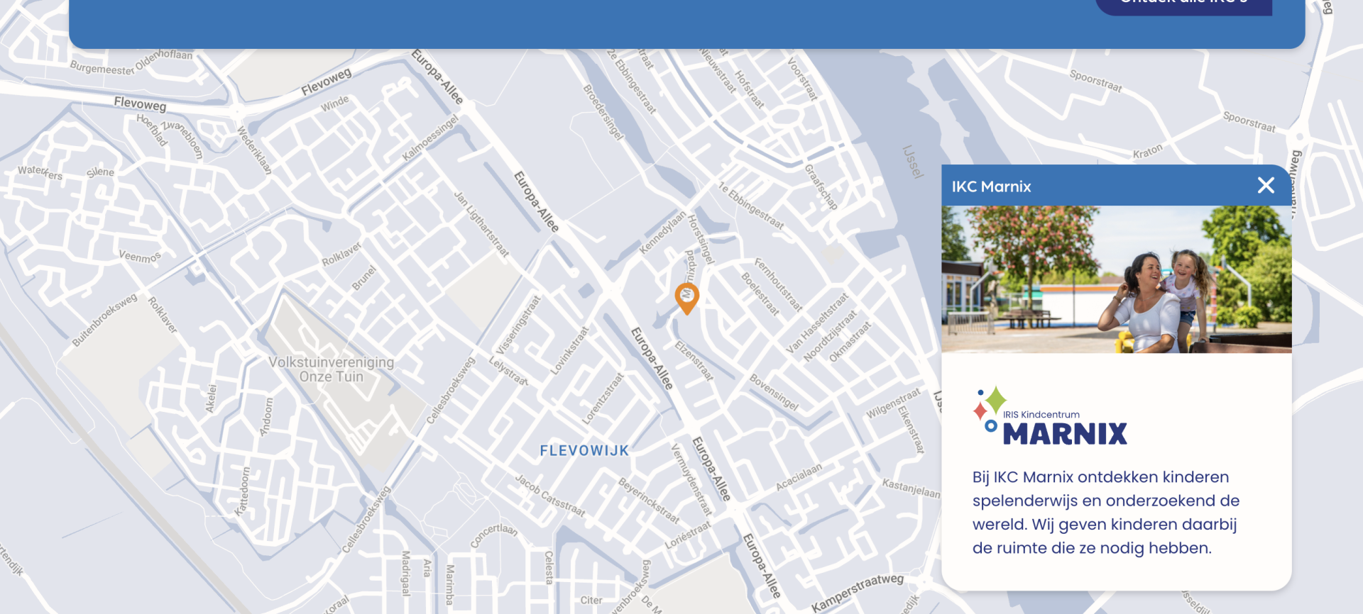Click the Buitenbroeksweg street label
The height and width of the screenshot is (614, 1363).
[104, 320]
